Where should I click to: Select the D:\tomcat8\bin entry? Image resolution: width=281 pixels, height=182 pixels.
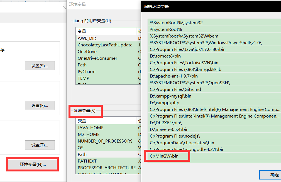[214, 56]
